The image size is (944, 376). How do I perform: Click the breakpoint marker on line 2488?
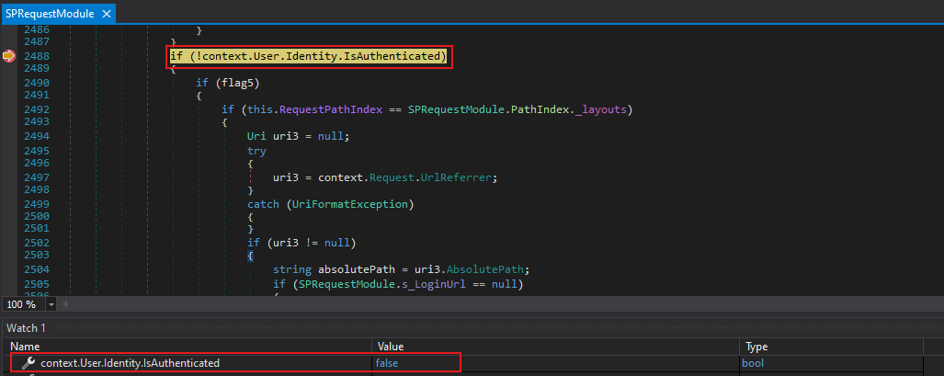[9, 56]
